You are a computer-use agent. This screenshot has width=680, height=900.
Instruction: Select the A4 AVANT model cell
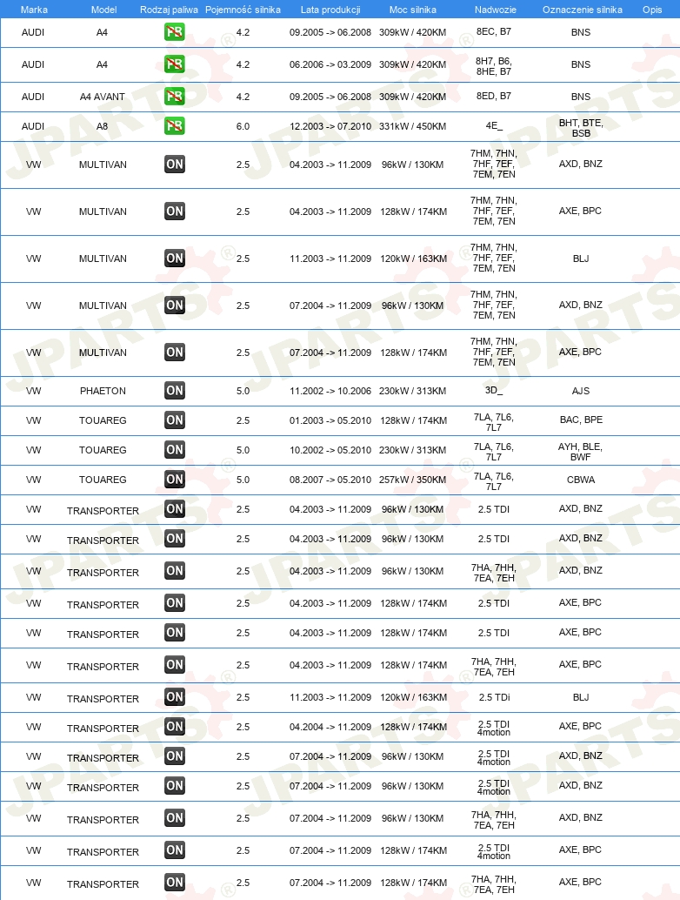click(x=102, y=97)
